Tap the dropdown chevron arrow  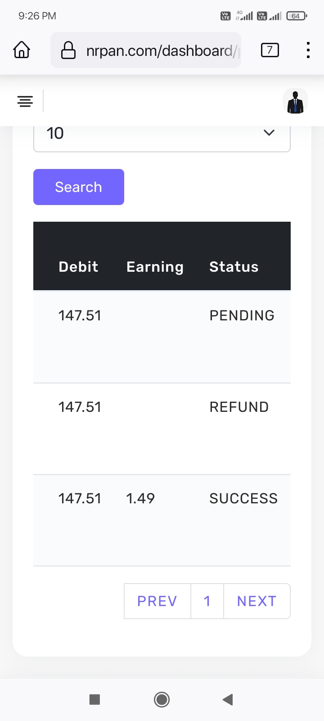269,133
